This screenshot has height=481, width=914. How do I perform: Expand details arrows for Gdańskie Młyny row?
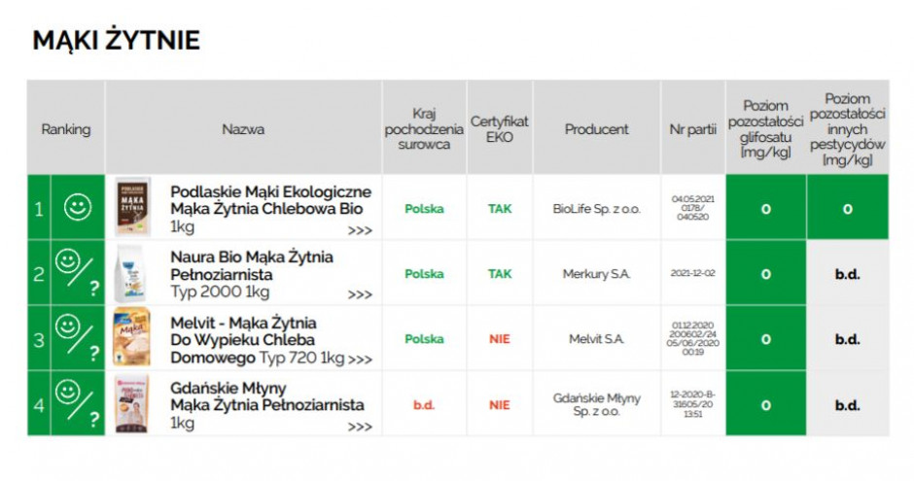click(x=360, y=427)
